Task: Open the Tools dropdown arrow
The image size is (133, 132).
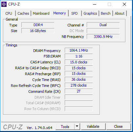Action: click(77, 126)
